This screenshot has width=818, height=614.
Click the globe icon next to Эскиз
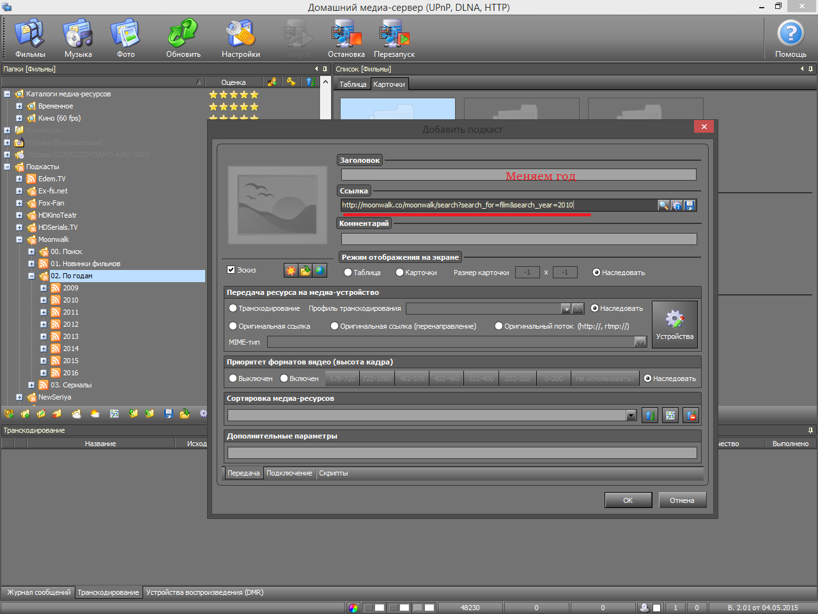[320, 271]
